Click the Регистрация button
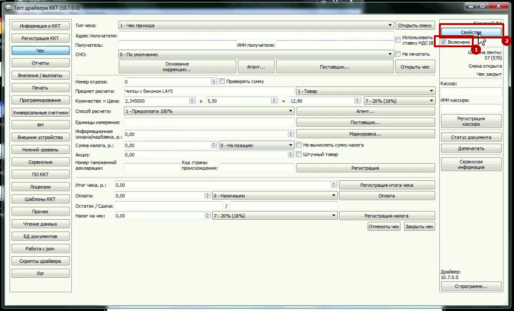The height and width of the screenshot is (311, 514). pyautogui.click(x=365, y=168)
